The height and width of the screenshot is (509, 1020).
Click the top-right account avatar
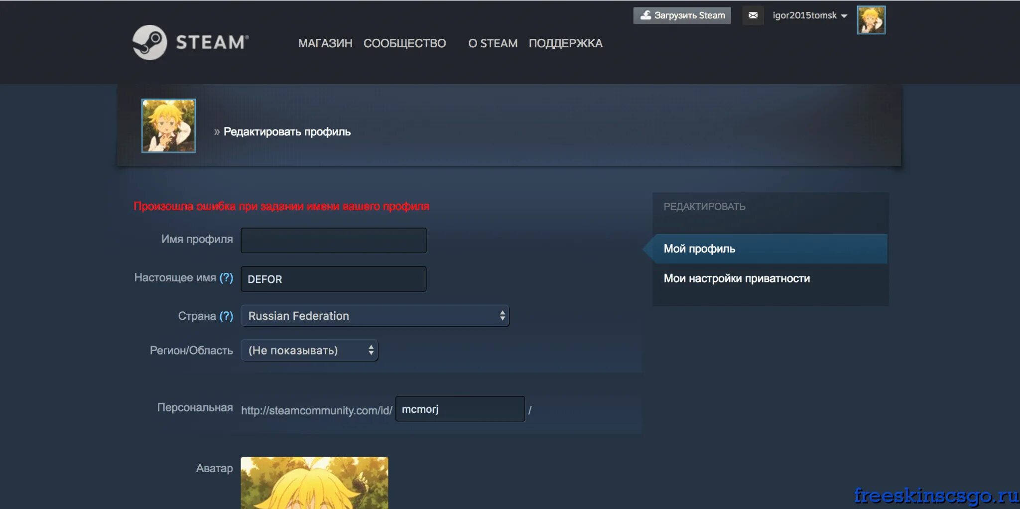871,20
